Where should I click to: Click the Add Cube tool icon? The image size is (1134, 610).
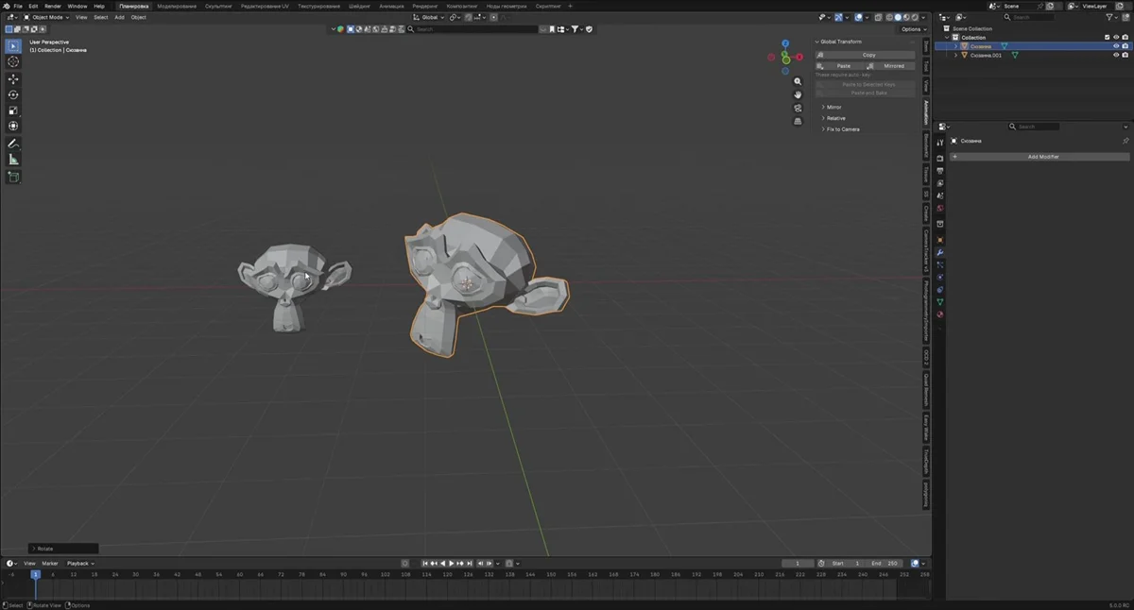[13, 177]
